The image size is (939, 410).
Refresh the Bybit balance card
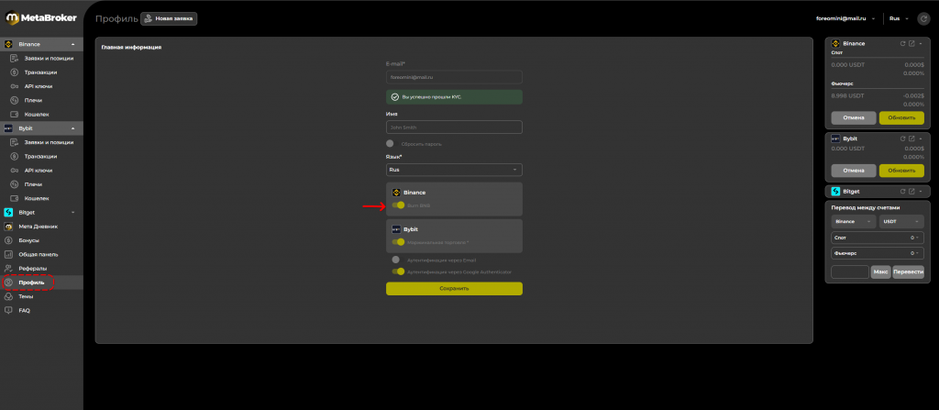902,138
